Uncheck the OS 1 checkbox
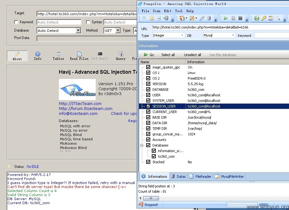This screenshot has width=289, height=210. 148,73
